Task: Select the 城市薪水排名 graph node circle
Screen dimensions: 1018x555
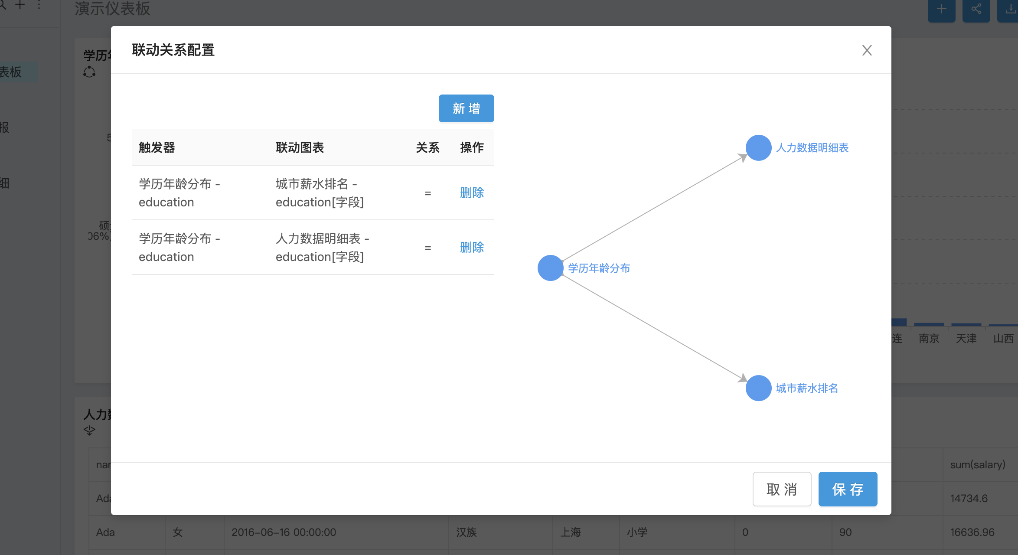Action: pyautogui.click(x=758, y=388)
